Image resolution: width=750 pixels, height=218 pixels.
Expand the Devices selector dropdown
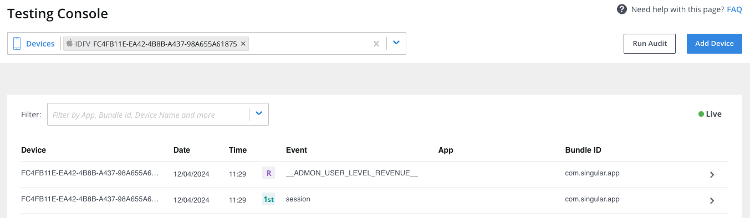coord(396,43)
